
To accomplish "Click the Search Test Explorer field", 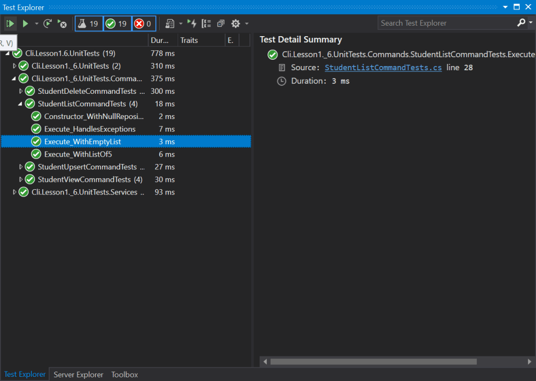I will [x=445, y=23].
